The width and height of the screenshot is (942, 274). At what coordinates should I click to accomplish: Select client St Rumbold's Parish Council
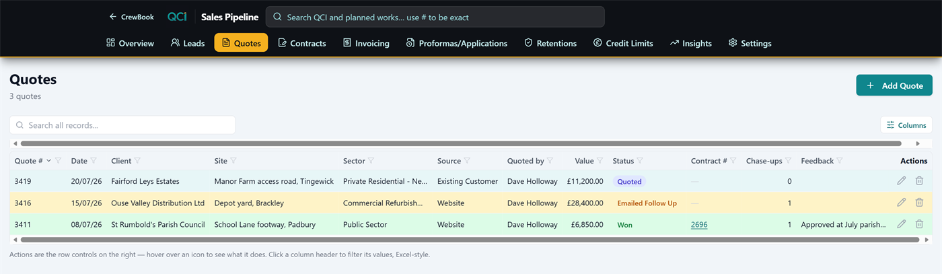158,225
